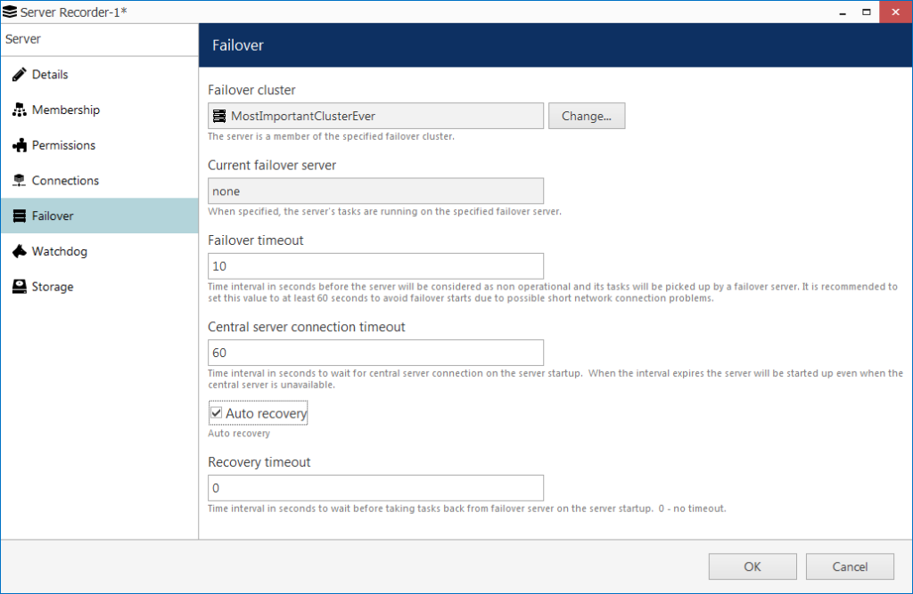
Task: Click the Failover server stack icon
Action: [20, 216]
